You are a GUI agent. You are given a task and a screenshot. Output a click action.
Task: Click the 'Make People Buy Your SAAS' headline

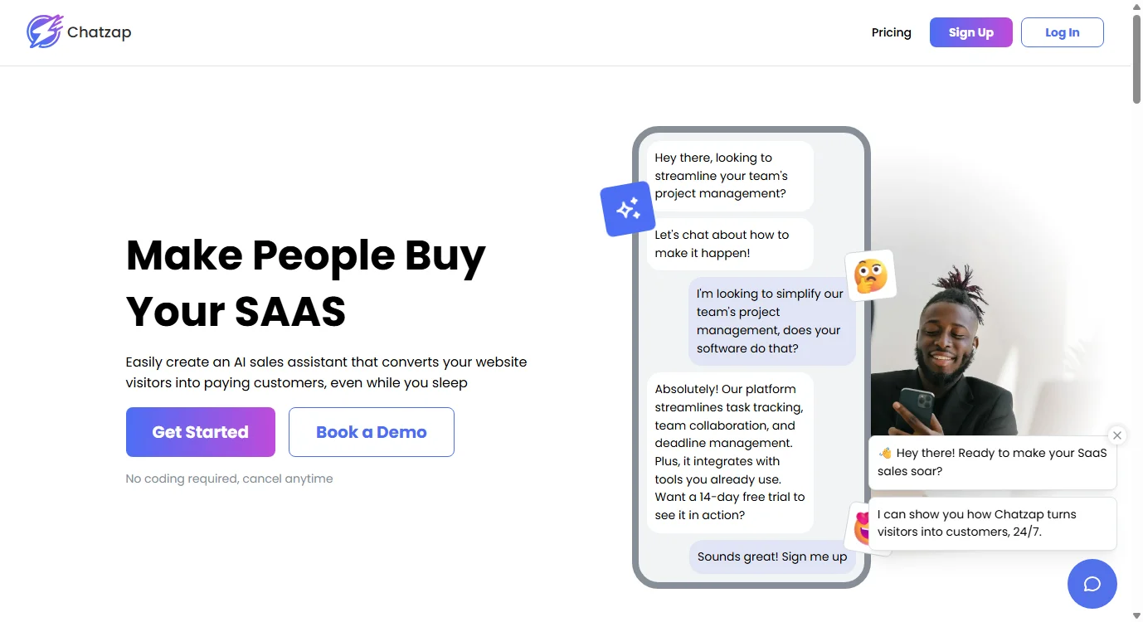305,283
